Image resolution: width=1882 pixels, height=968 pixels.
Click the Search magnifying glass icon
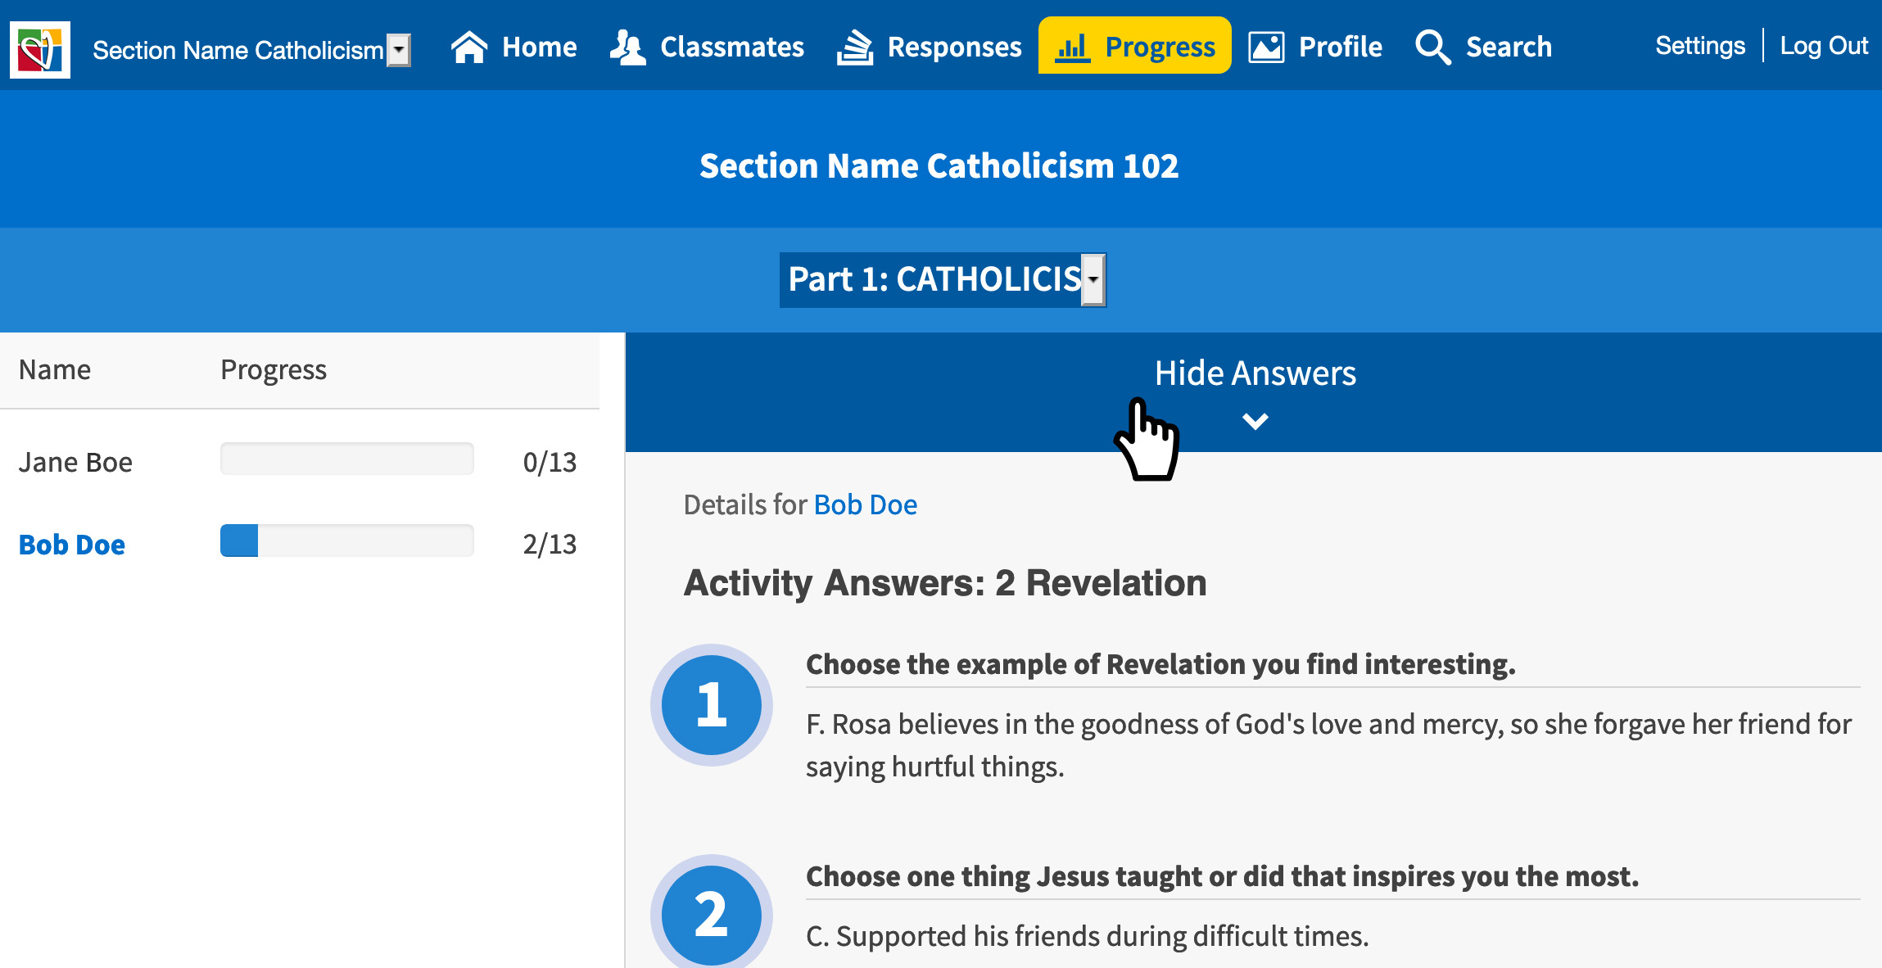point(1433,47)
